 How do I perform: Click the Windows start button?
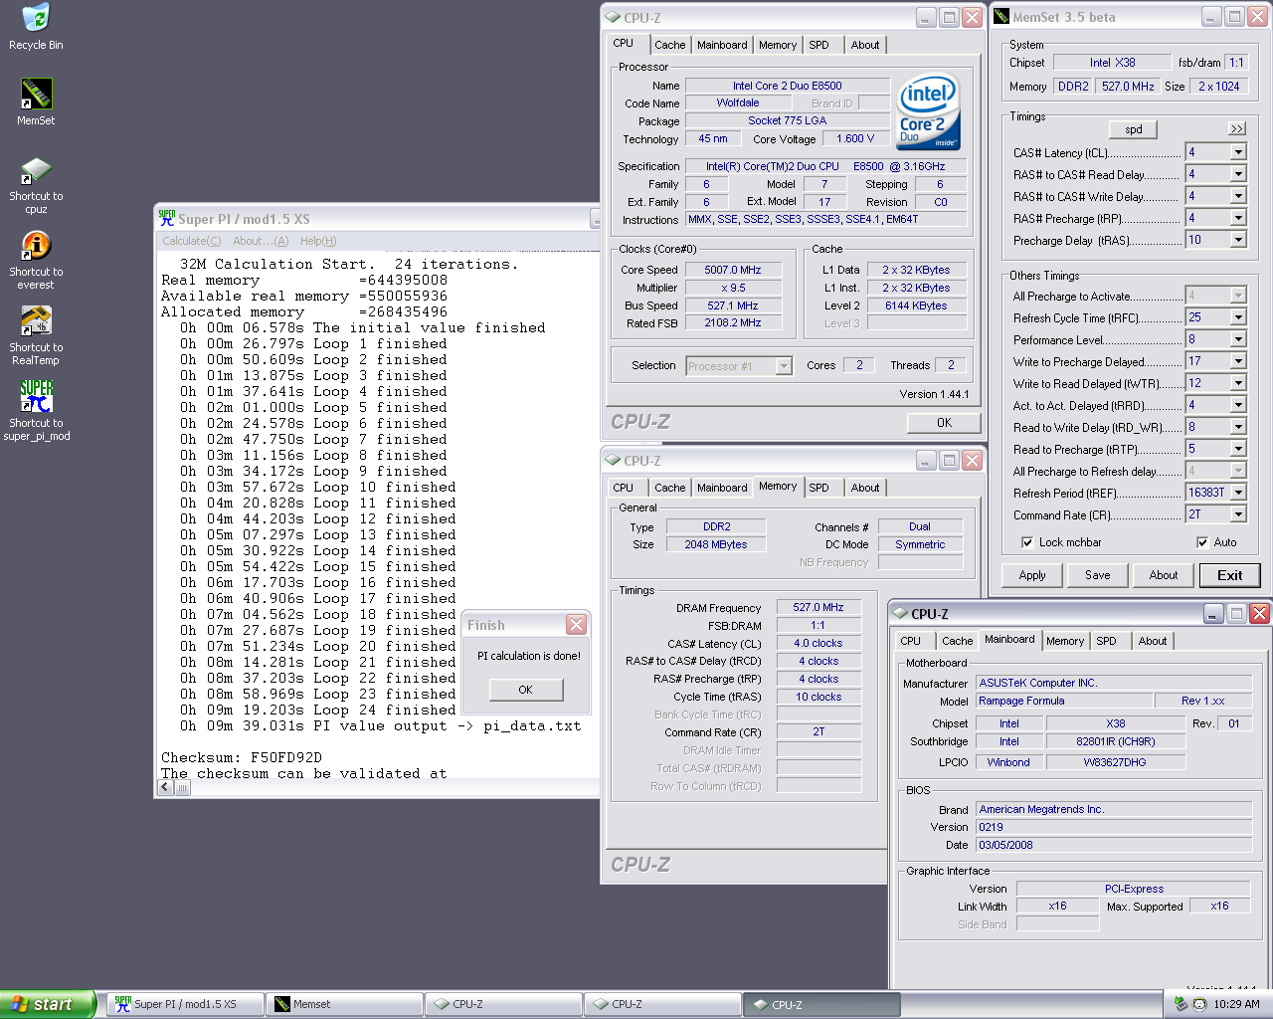pyautogui.click(x=48, y=1004)
